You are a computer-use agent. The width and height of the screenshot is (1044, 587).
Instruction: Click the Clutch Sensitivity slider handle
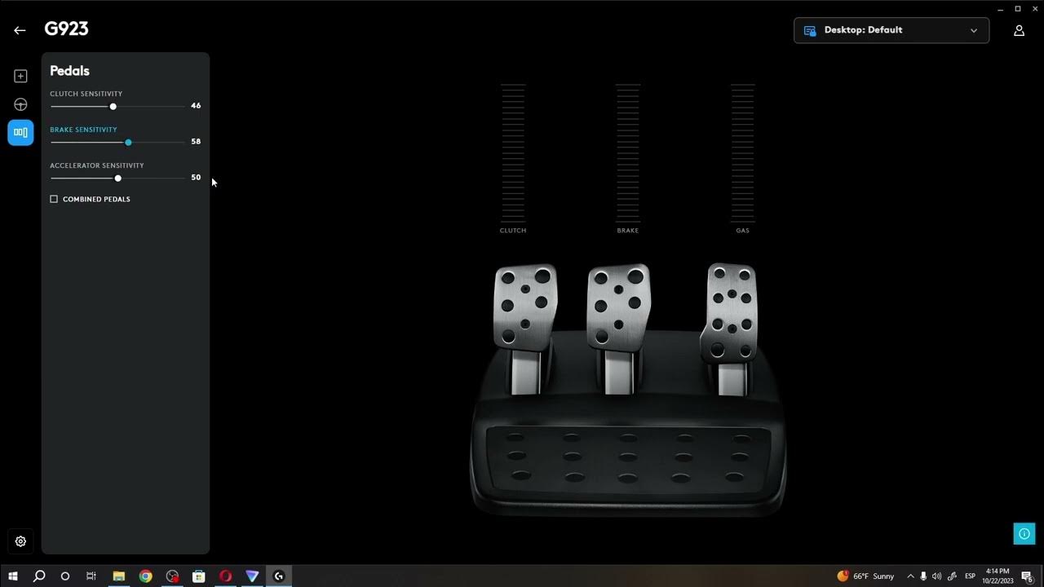tap(113, 107)
